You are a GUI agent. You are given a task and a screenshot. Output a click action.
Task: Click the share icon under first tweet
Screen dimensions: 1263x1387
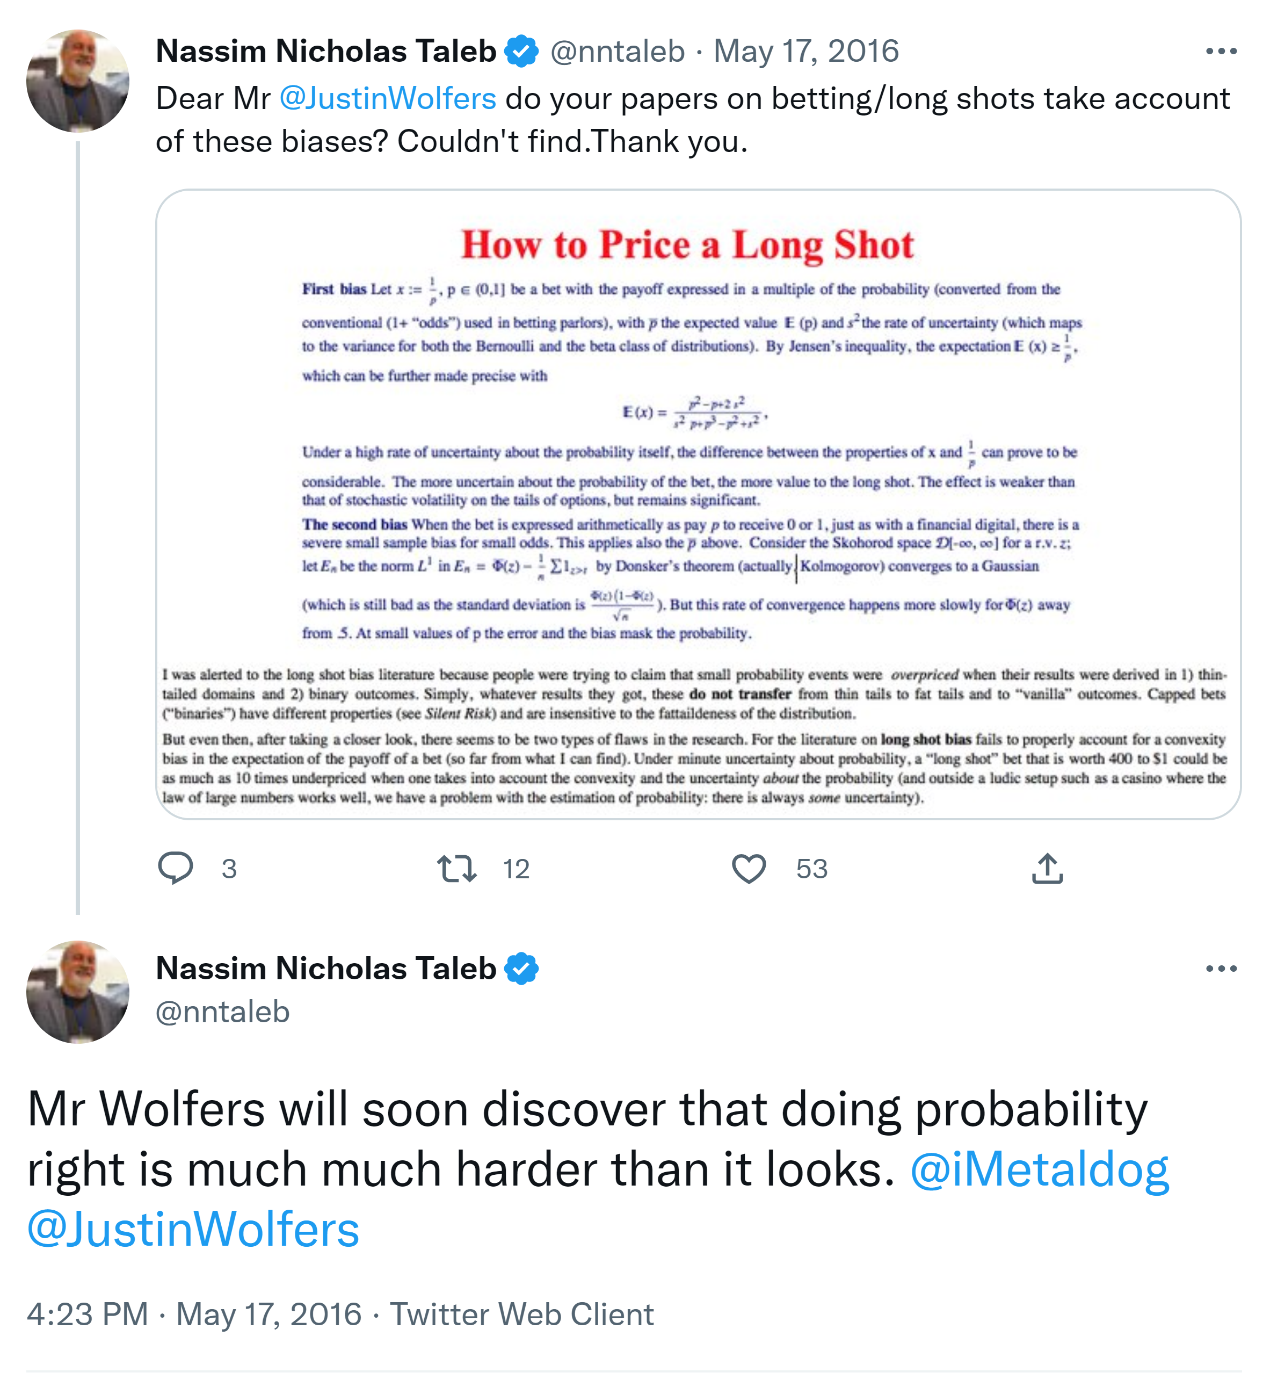pos(1047,868)
